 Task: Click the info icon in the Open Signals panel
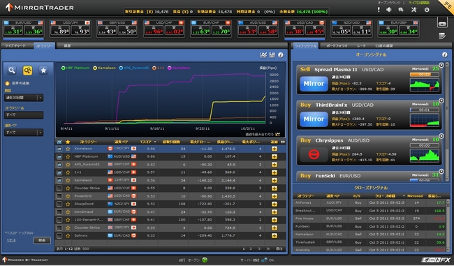[445, 54]
